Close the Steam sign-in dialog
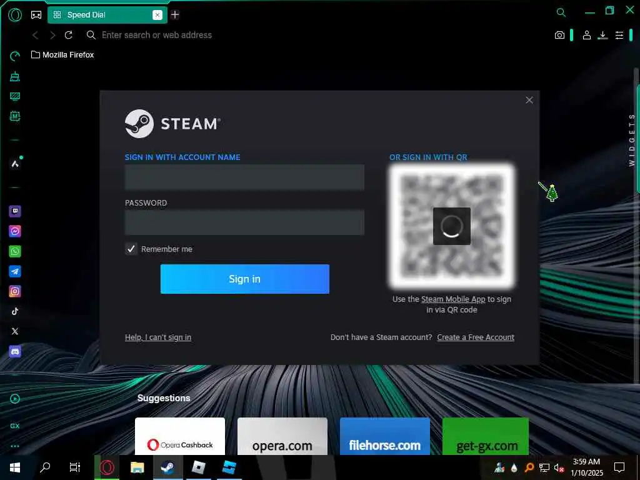 click(x=529, y=100)
